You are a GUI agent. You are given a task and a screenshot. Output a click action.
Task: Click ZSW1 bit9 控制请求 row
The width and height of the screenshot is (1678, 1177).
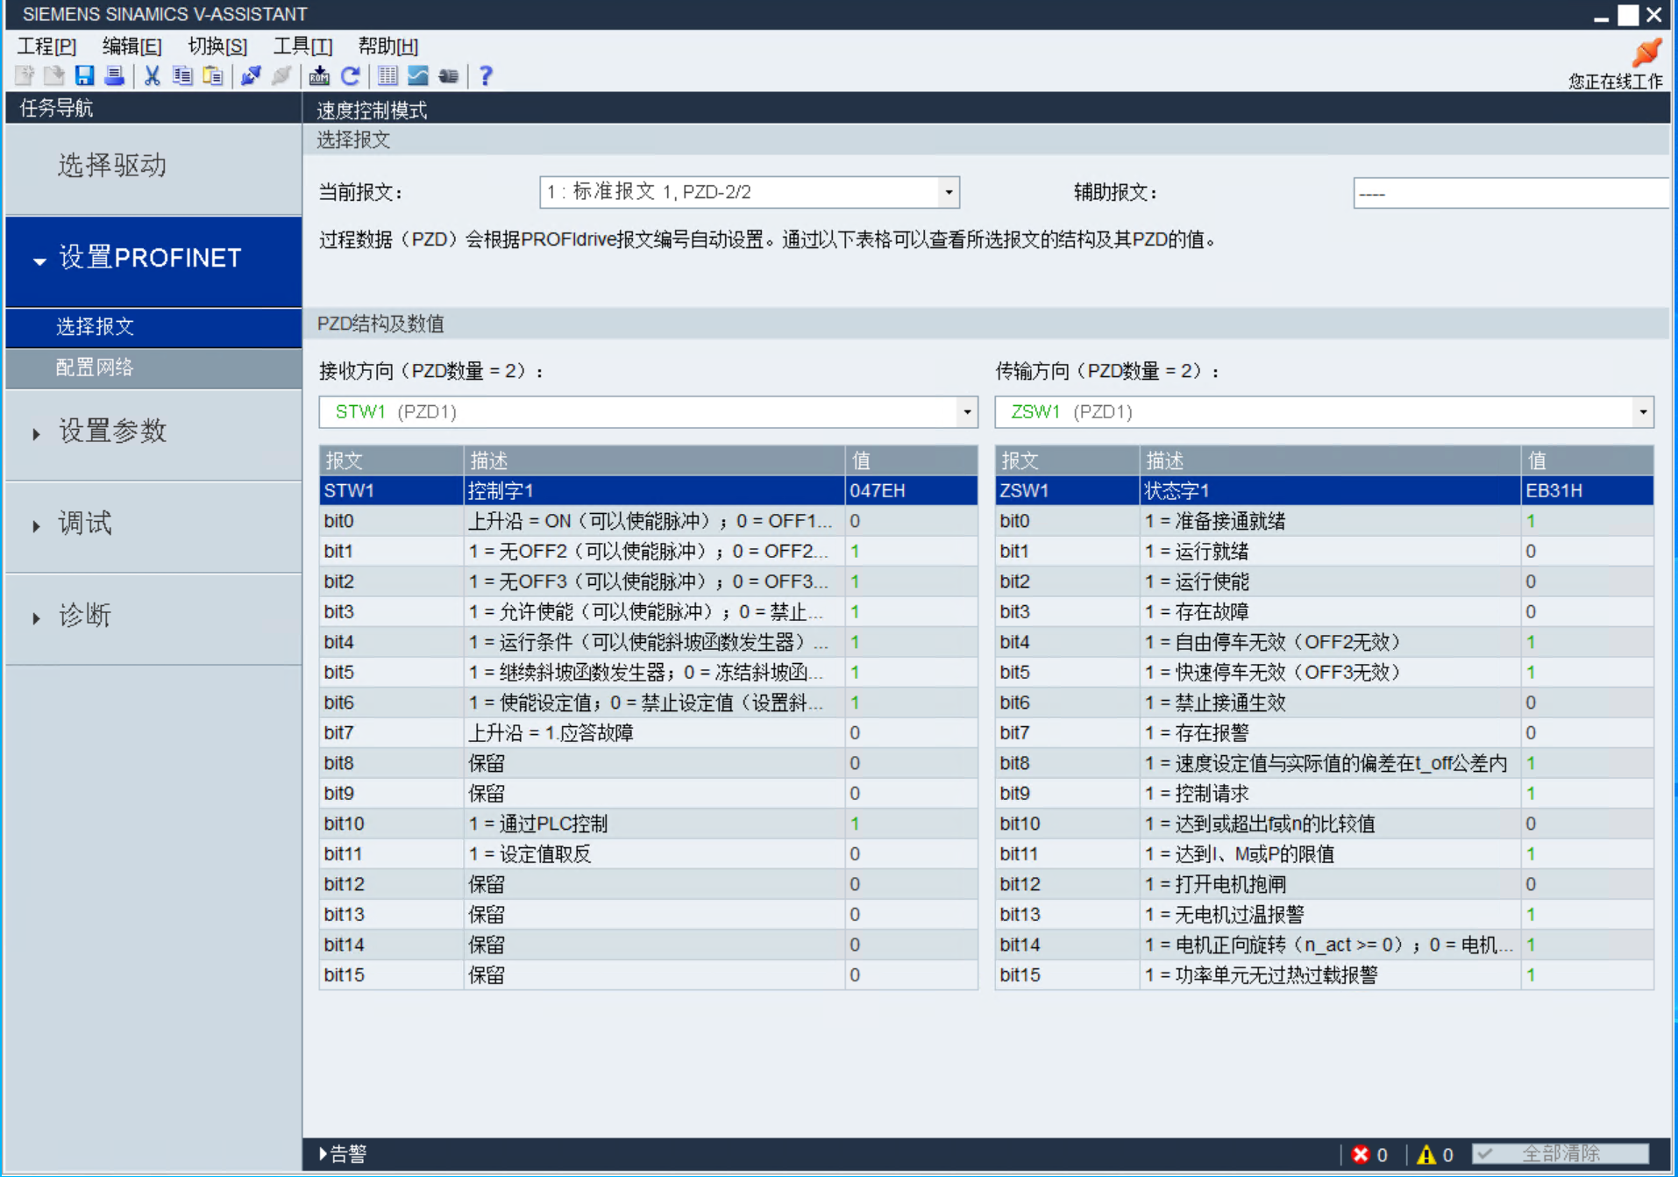[x=1324, y=793]
